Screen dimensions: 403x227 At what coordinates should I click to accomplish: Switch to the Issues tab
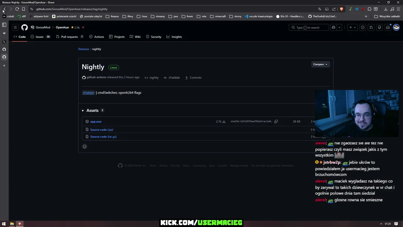pos(40,37)
